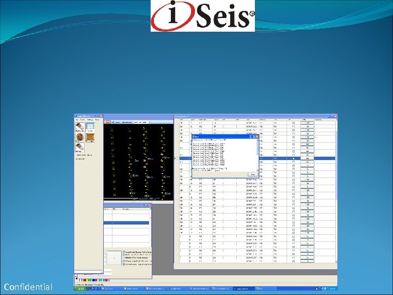Click the orange highlighted map toolbar button

[x=108, y=122]
